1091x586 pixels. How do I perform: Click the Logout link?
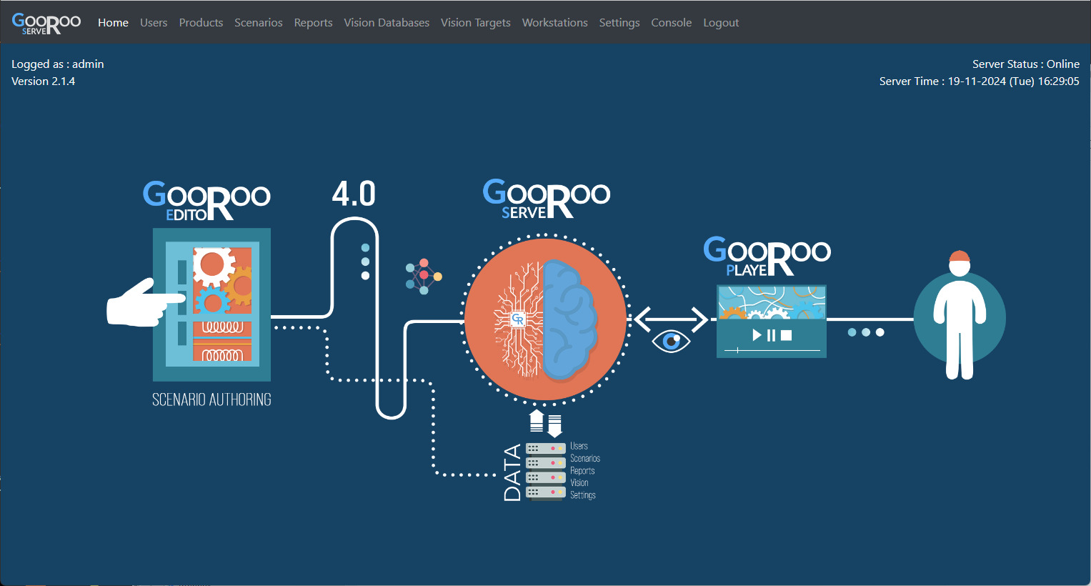[x=721, y=23]
